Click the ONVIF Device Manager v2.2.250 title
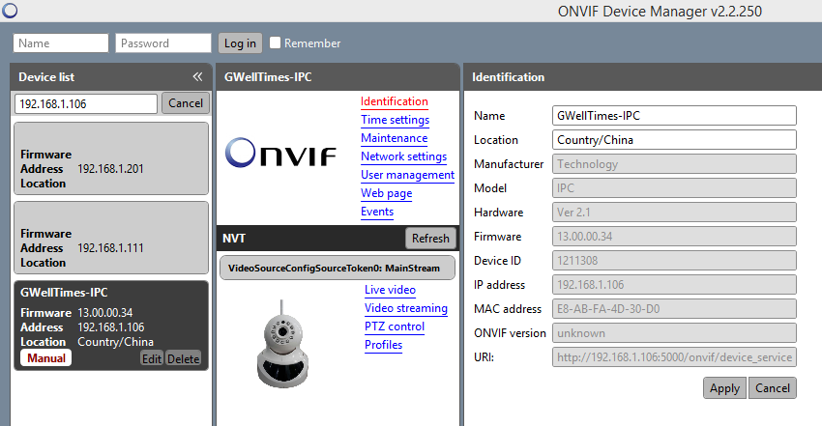 point(660,11)
